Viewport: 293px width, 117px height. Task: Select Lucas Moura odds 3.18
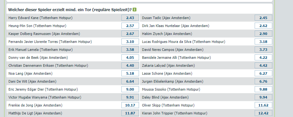coord(263,42)
